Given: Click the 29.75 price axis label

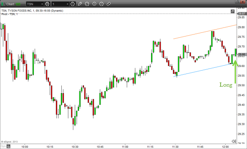Looking at the screenshot, I should [241, 37].
